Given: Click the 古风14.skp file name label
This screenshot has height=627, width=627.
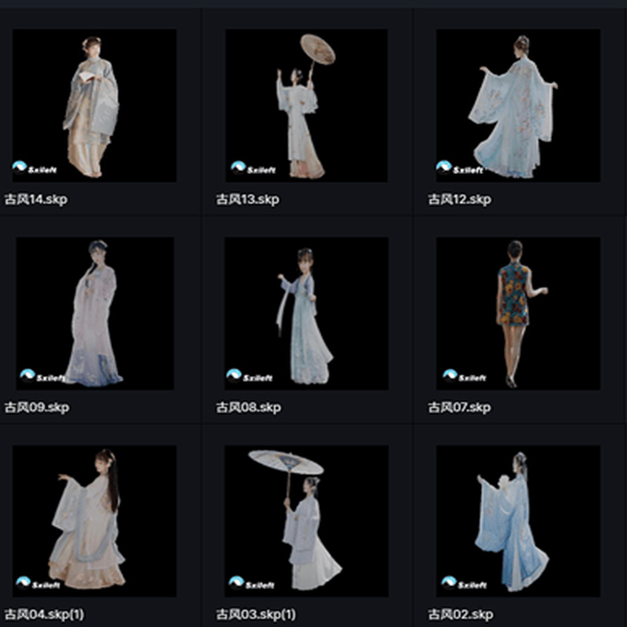Looking at the screenshot, I should [36, 199].
